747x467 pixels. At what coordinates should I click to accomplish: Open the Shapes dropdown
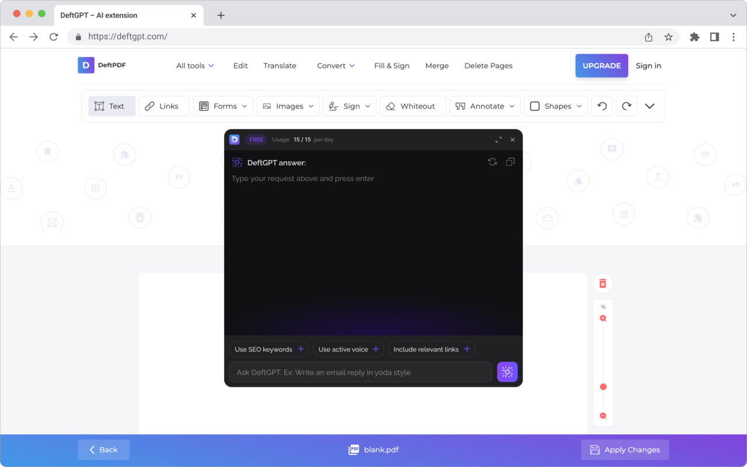[556, 106]
